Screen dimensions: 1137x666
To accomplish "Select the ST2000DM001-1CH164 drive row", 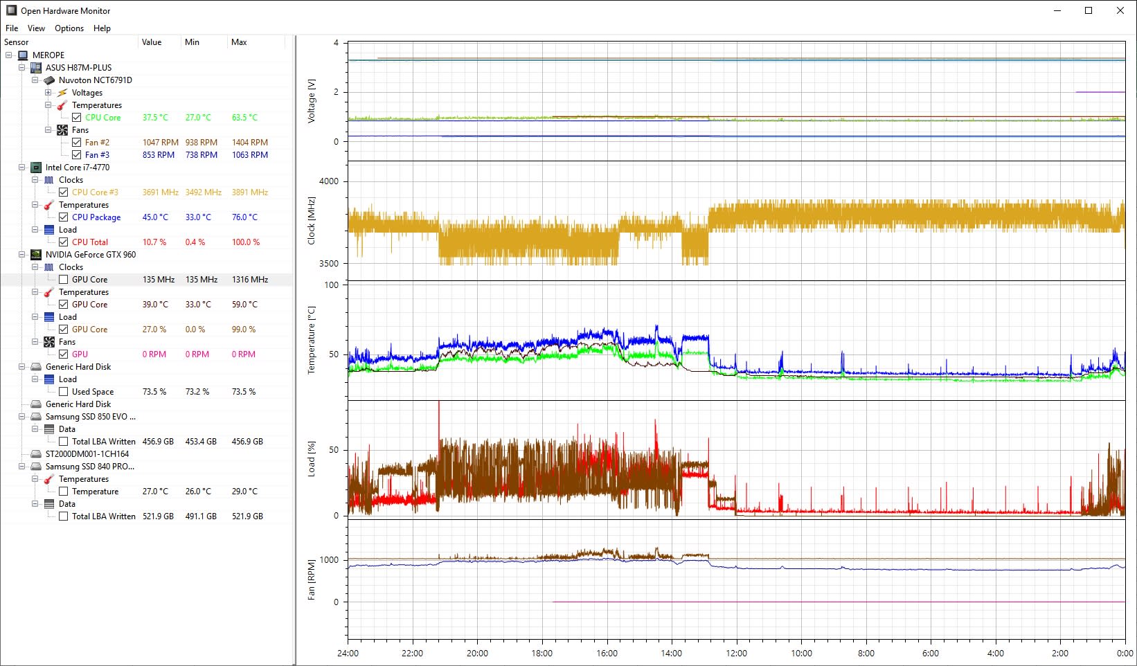I will click(146, 454).
